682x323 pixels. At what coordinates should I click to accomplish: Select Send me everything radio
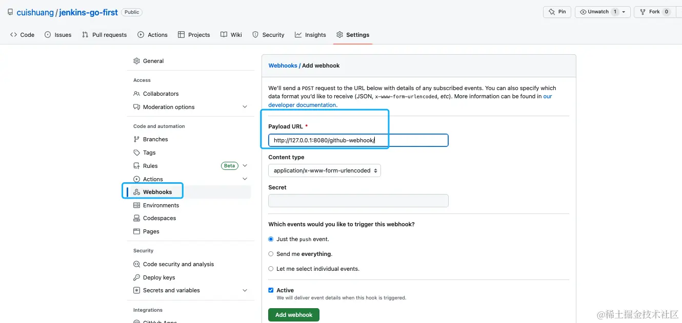pyautogui.click(x=271, y=254)
